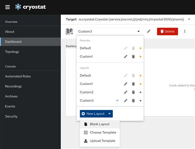The image size is (195, 149).
Task: Open Archives page
Action: [30, 96]
